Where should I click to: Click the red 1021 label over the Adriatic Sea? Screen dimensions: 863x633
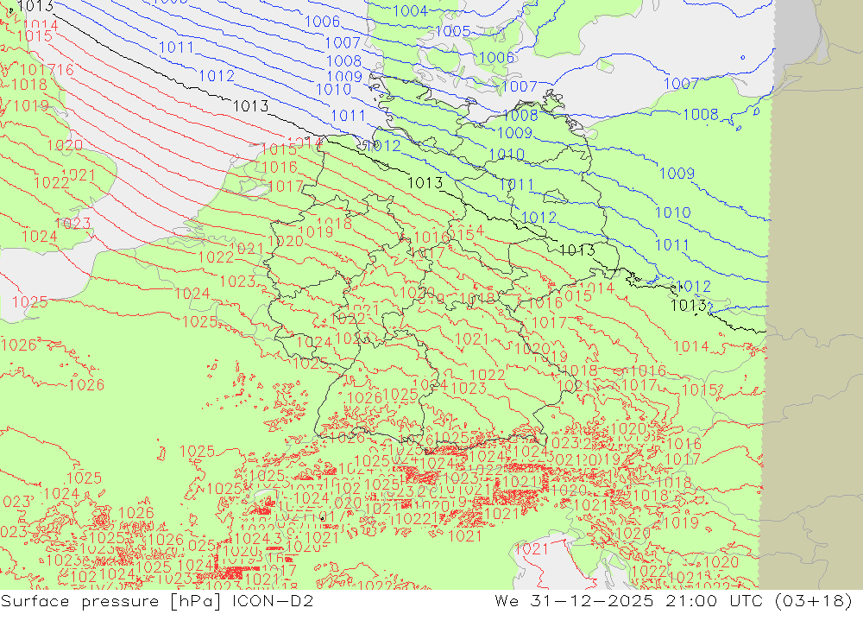pyautogui.click(x=532, y=548)
